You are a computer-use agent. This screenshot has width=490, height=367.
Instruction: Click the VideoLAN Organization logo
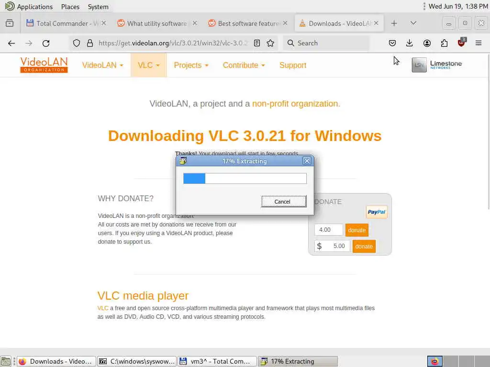pyautogui.click(x=44, y=65)
